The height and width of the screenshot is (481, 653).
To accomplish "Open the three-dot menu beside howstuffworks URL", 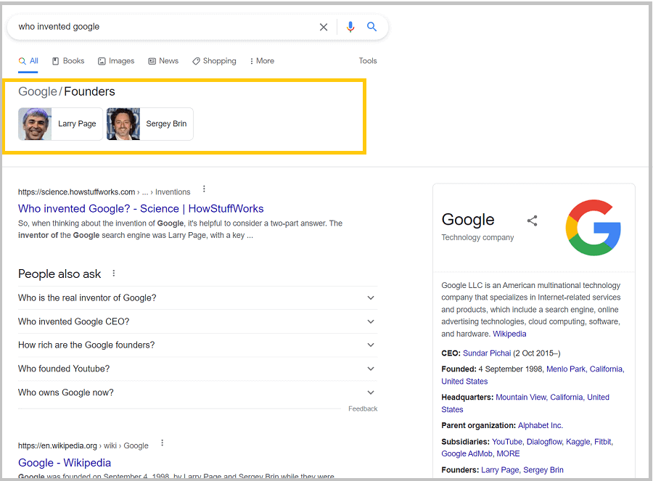I will [x=204, y=189].
